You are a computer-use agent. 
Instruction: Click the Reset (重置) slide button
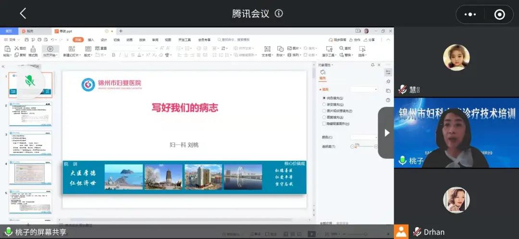click(101, 48)
